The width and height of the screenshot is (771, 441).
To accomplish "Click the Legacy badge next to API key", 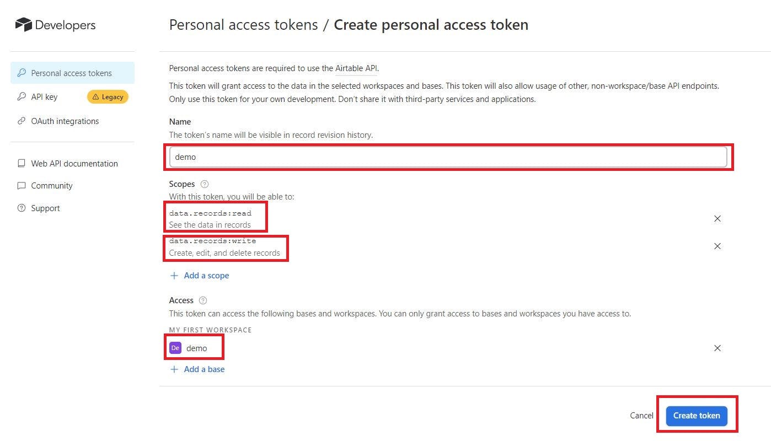I will click(x=108, y=96).
